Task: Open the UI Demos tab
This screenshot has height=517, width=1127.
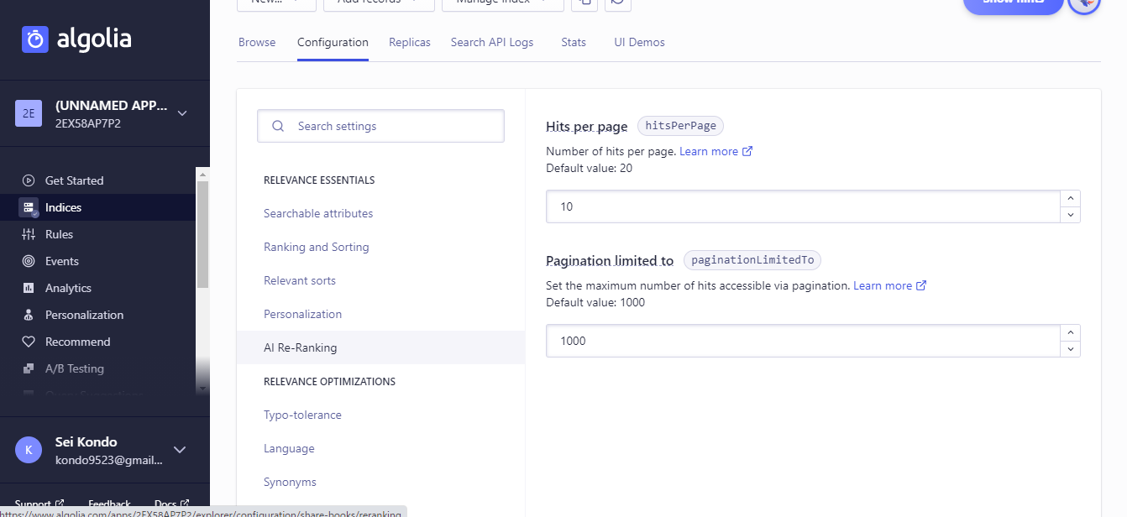Action: pyautogui.click(x=639, y=42)
